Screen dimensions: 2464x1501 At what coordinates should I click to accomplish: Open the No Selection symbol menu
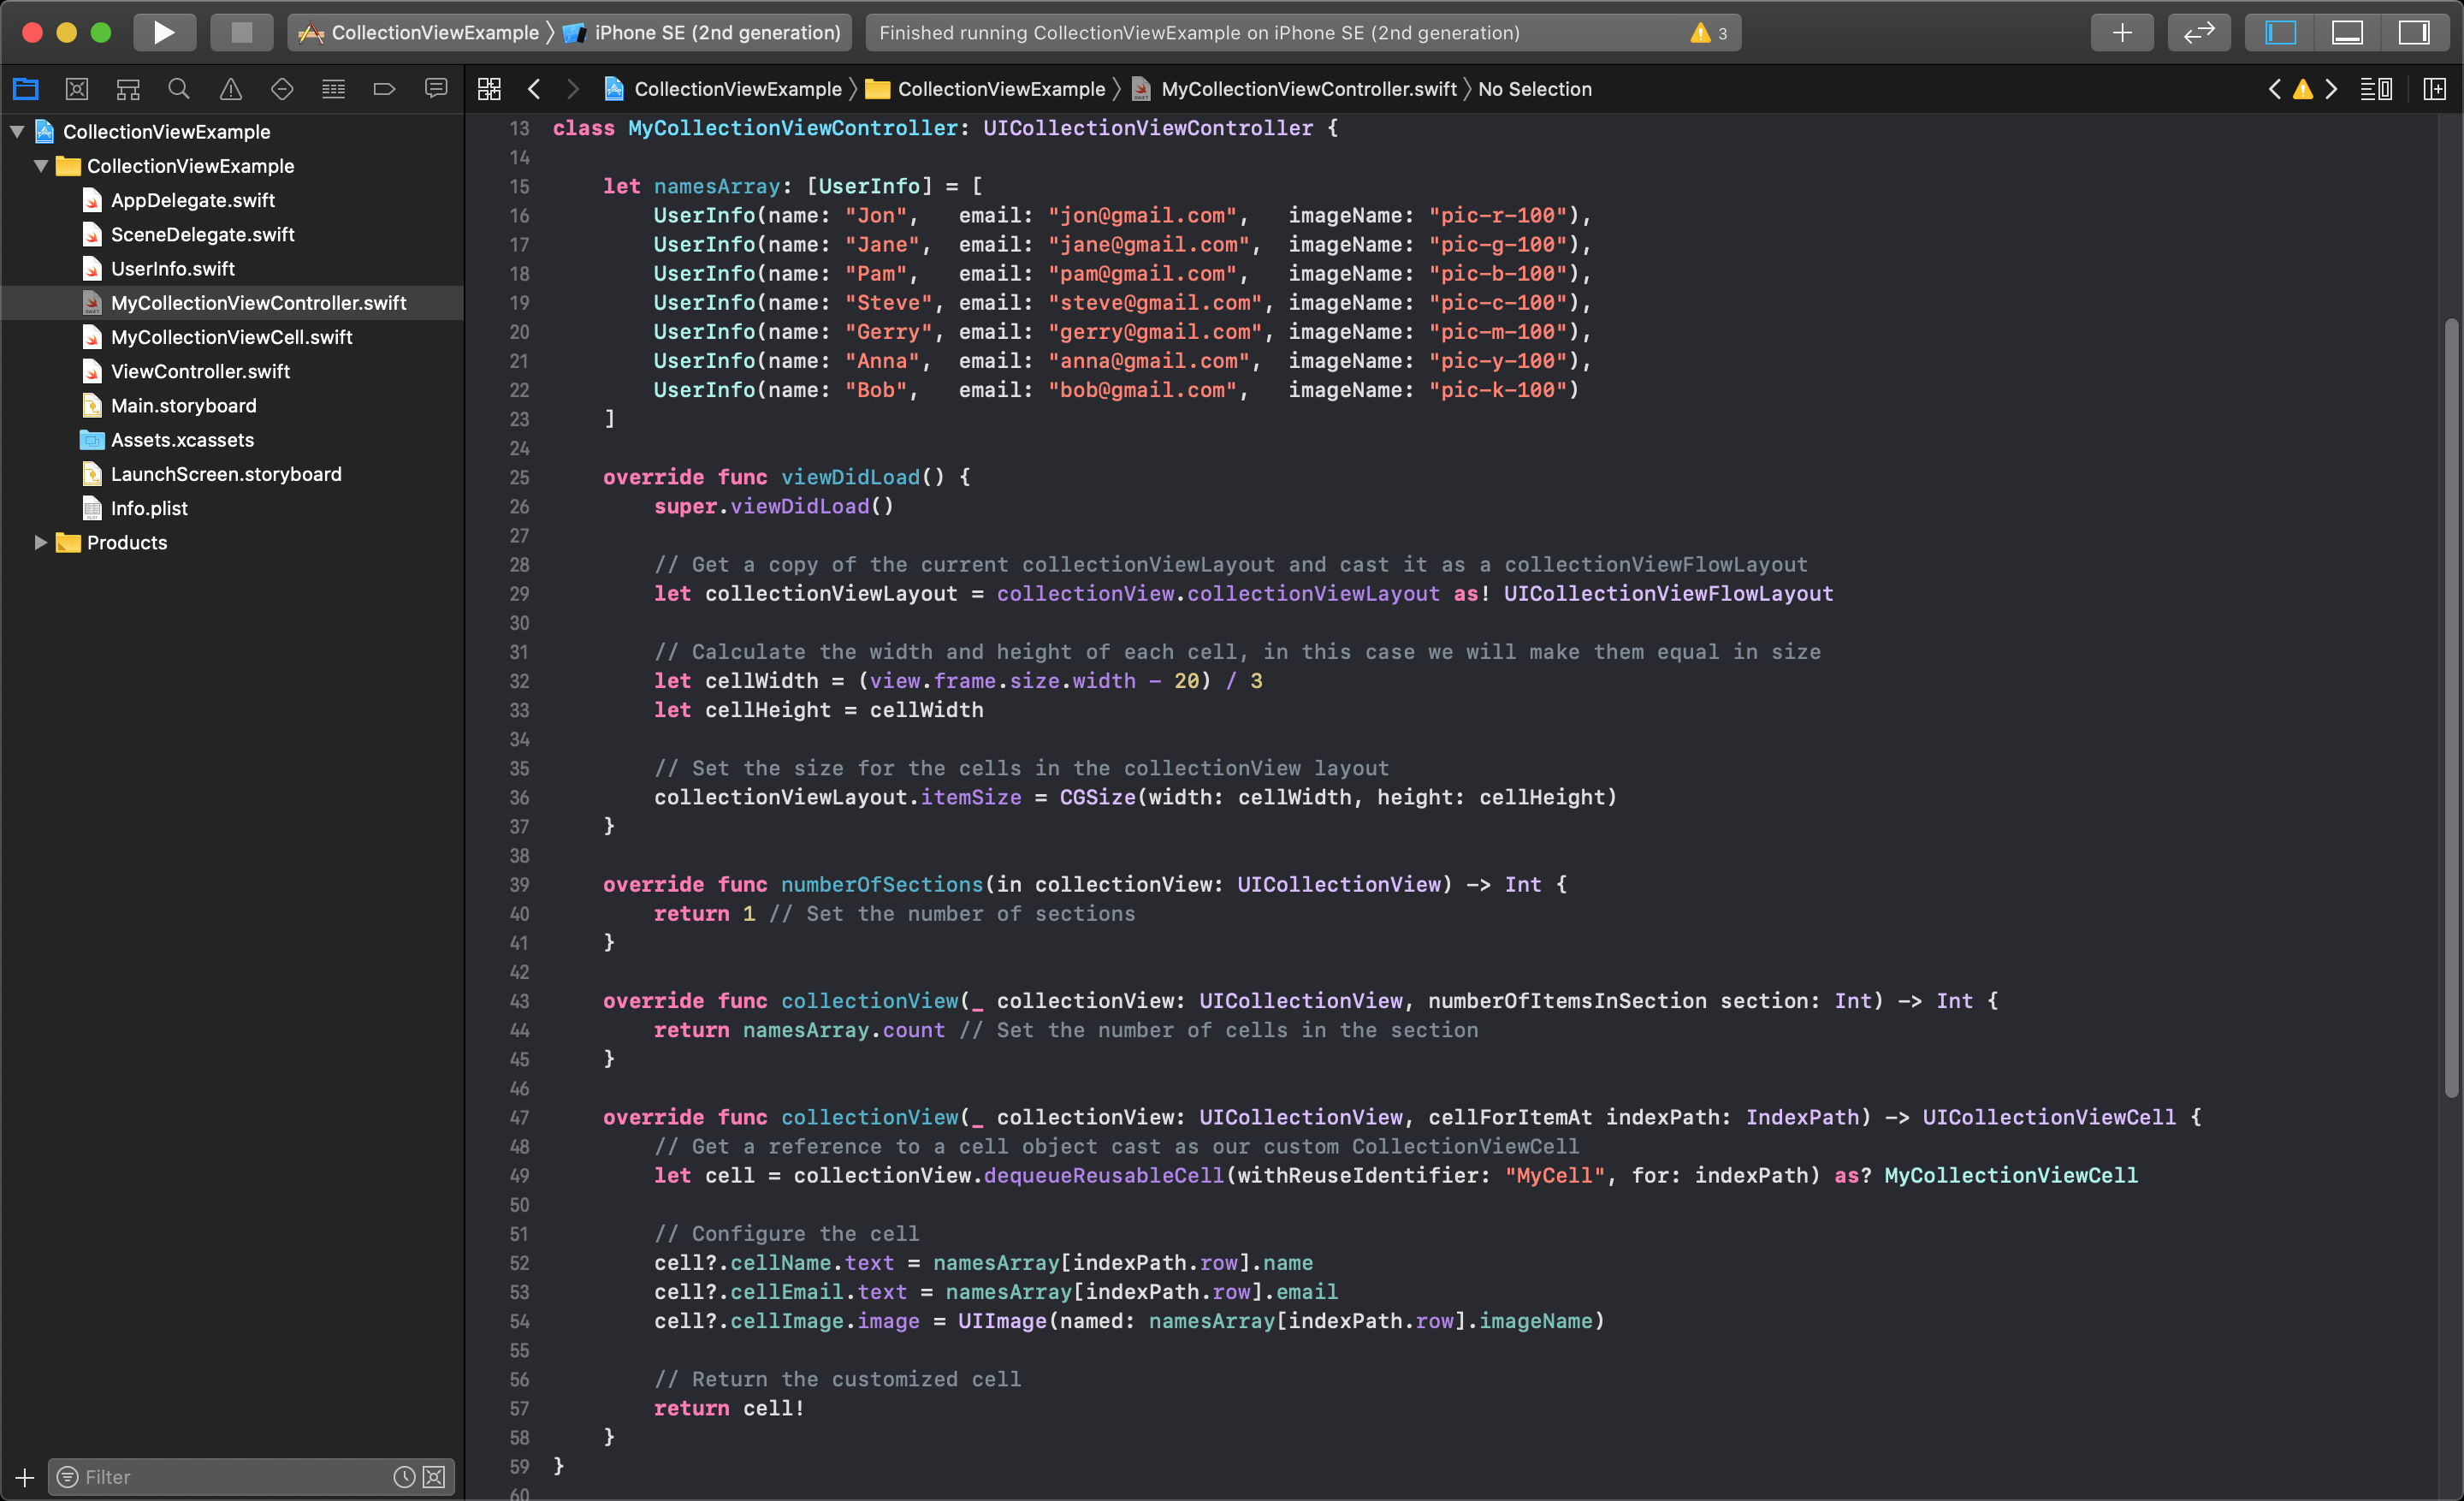pos(1535,89)
